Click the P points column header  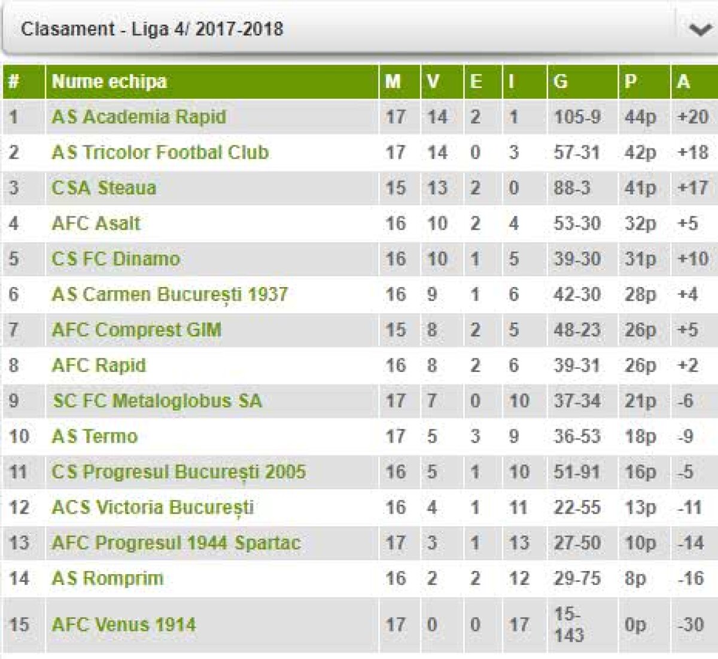631,81
